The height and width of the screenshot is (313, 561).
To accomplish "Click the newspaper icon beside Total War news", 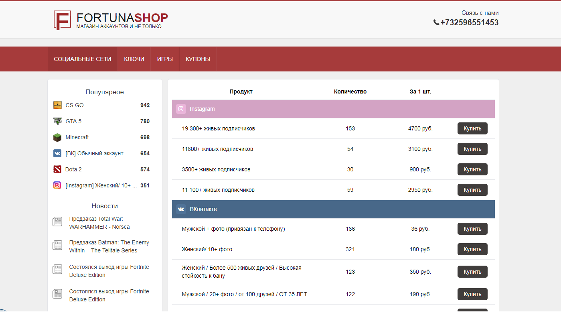I will pos(57,222).
